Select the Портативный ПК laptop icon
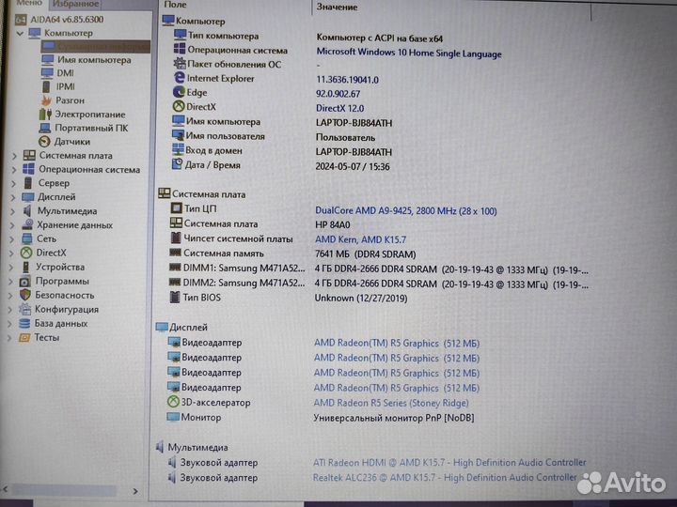 click(45, 128)
